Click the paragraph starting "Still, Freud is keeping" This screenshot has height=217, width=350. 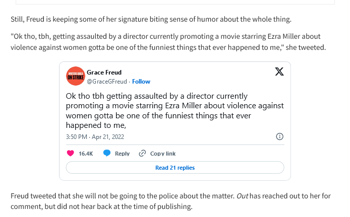(x=151, y=20)
